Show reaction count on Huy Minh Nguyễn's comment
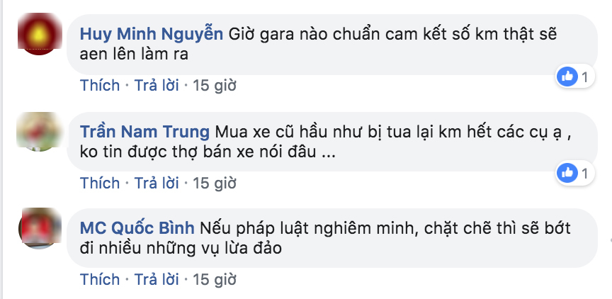612x299 pixels. (584, 77)
